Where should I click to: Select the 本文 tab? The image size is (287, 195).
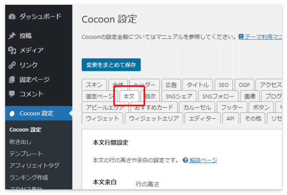(x=129, y=96)
